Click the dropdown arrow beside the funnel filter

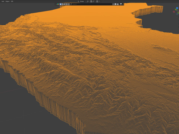pos(123,4)
